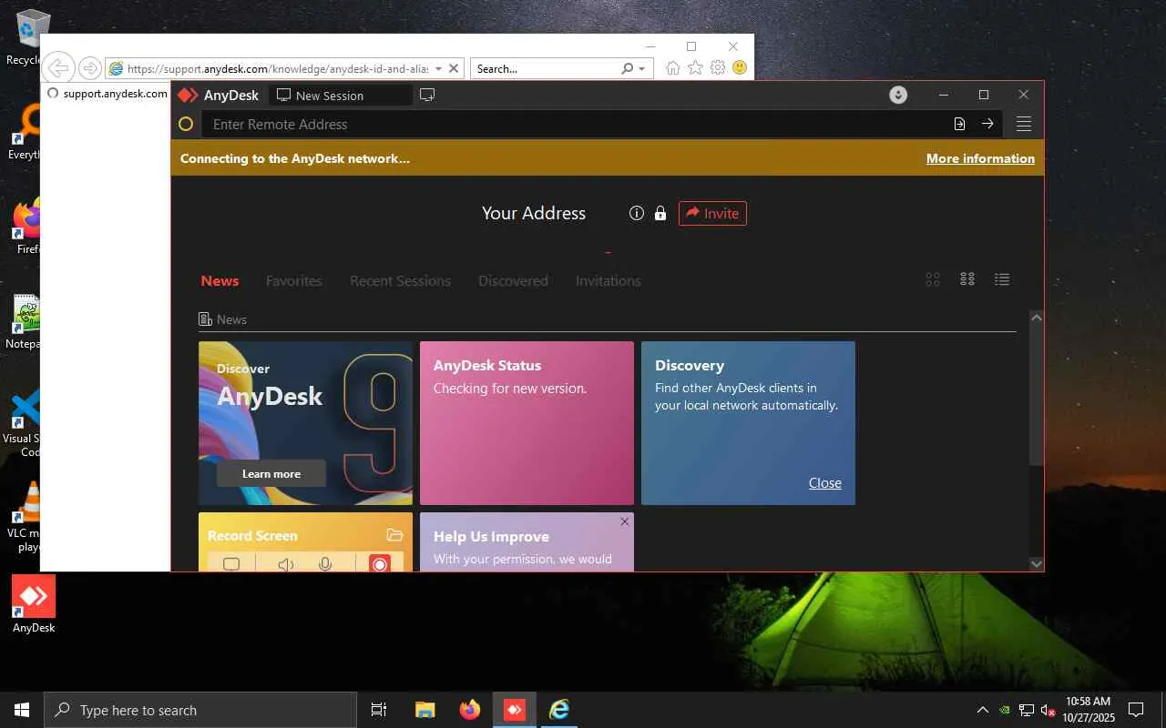The image size is (1166, 728).
Task: Expand Internet Explorer address bar dropdown arrow
Action: [438, 68]
